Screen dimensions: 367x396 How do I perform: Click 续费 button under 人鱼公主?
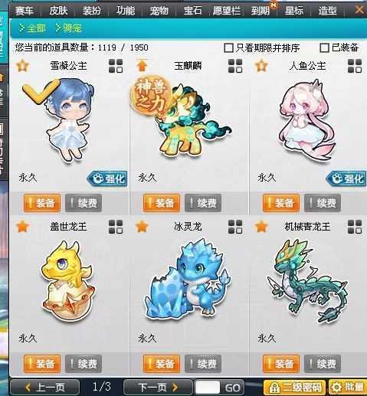click(x=323, y=203)
